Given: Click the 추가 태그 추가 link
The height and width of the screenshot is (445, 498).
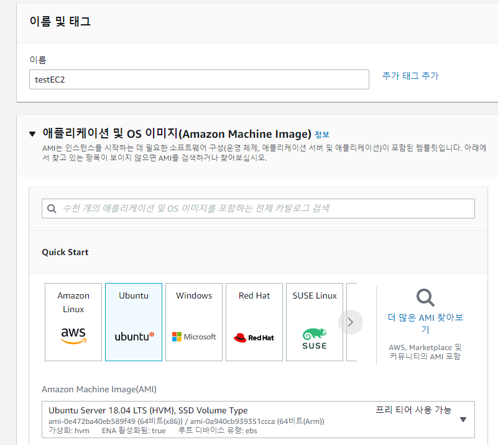Looking at the screenshot, I should pos(410,76).
